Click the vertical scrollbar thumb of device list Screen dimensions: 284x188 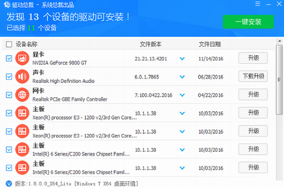click(x=279, y=80)
